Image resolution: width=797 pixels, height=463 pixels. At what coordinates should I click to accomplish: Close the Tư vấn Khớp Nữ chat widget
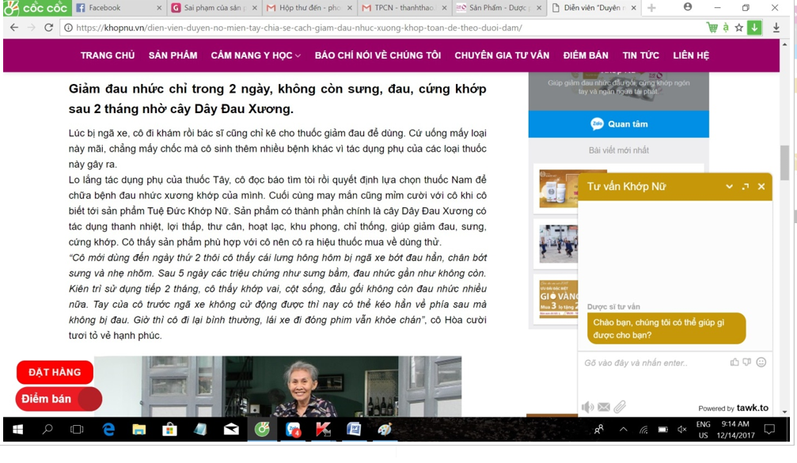pos(761,187)
